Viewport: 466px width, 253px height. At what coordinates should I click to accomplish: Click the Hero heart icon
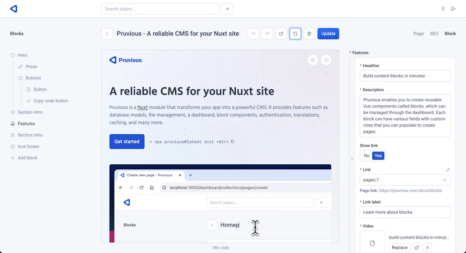pos(12,56)
